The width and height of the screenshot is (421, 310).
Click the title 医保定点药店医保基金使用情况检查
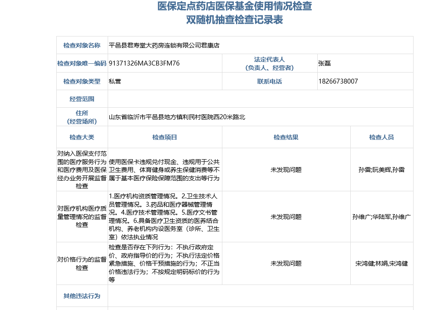[234, 6]
